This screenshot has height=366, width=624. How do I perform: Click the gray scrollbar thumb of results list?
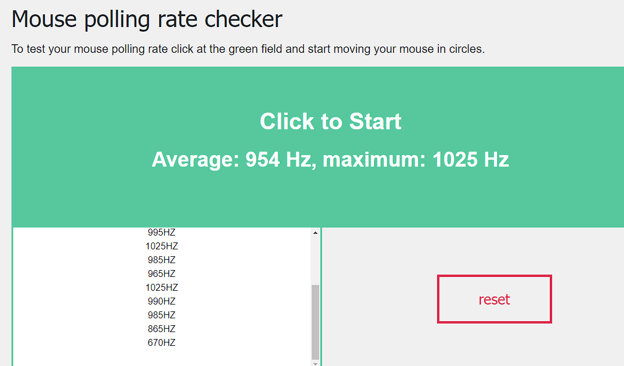pyautogui.click(x=315, y=322)
